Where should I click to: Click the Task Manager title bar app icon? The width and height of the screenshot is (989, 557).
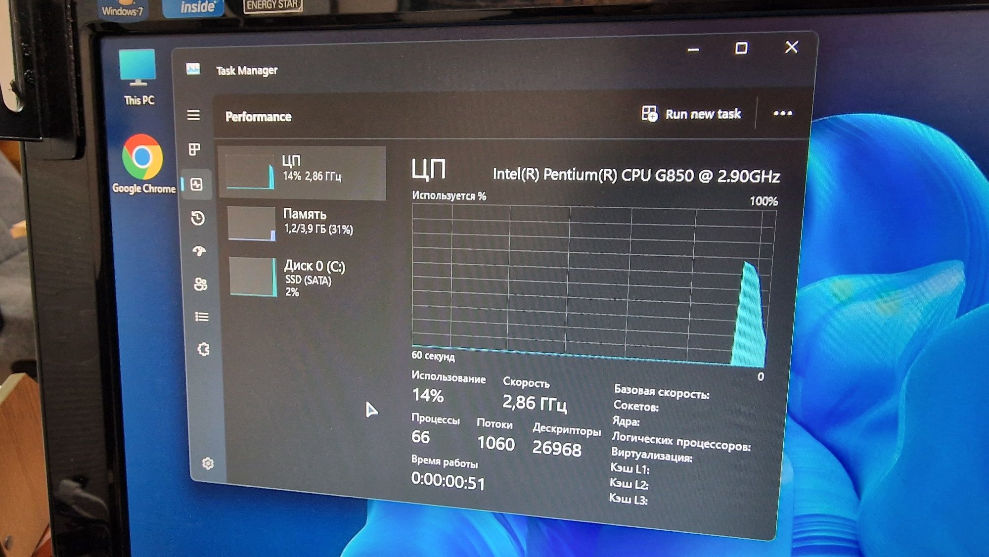pos(193,69)
